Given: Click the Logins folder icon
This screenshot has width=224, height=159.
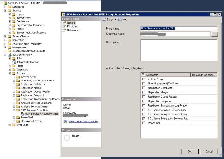Looking at the screenshot, I should pyautogui.click(x=14, y=14).
